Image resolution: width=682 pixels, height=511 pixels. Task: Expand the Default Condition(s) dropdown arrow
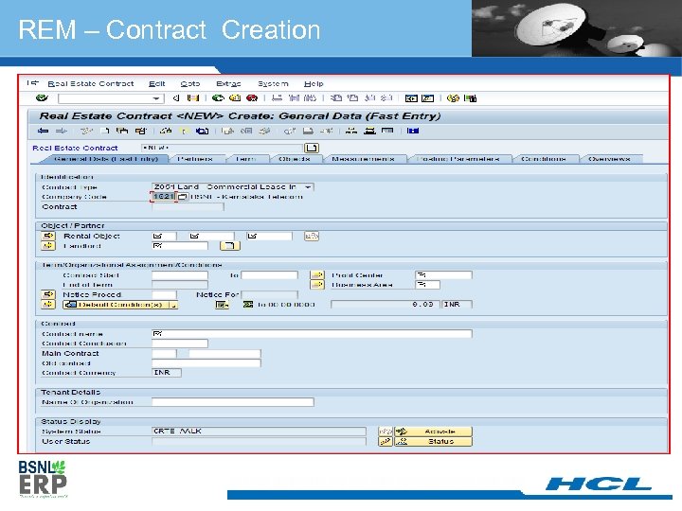click(173, 305)
